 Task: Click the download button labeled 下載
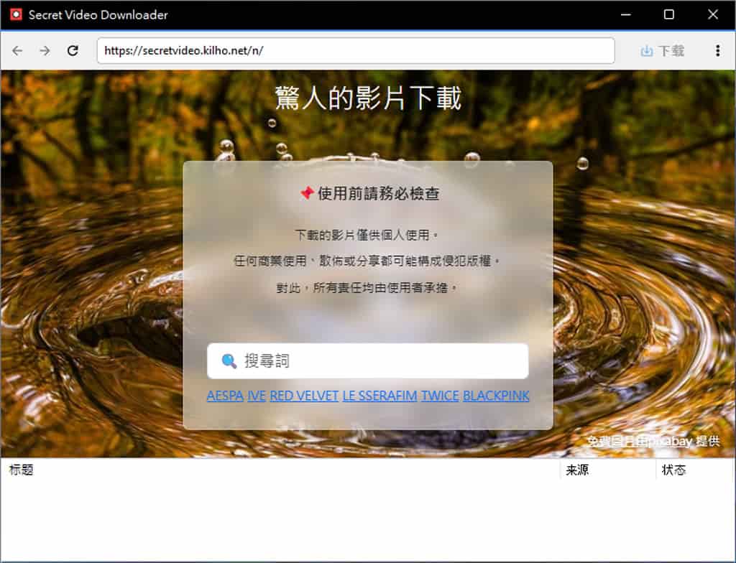[662, 51]
